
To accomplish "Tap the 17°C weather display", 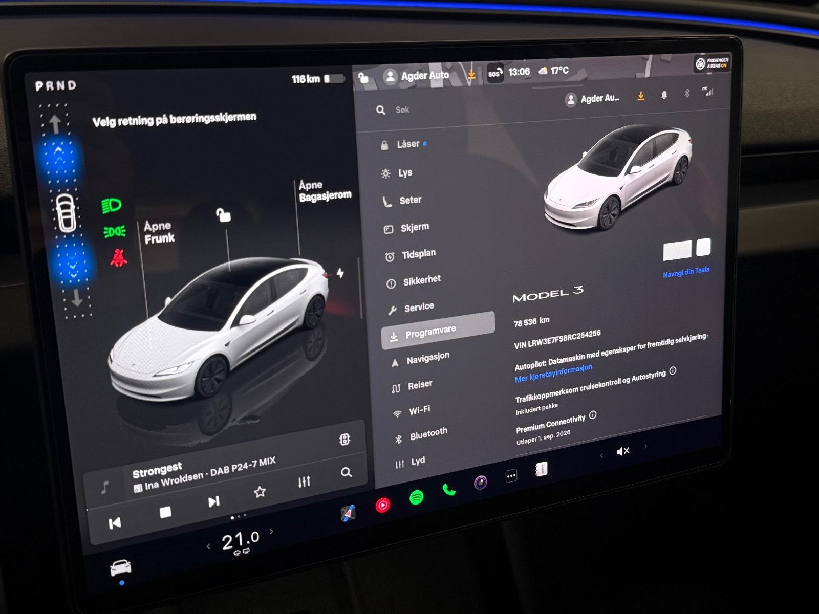I will click(554, 71).
